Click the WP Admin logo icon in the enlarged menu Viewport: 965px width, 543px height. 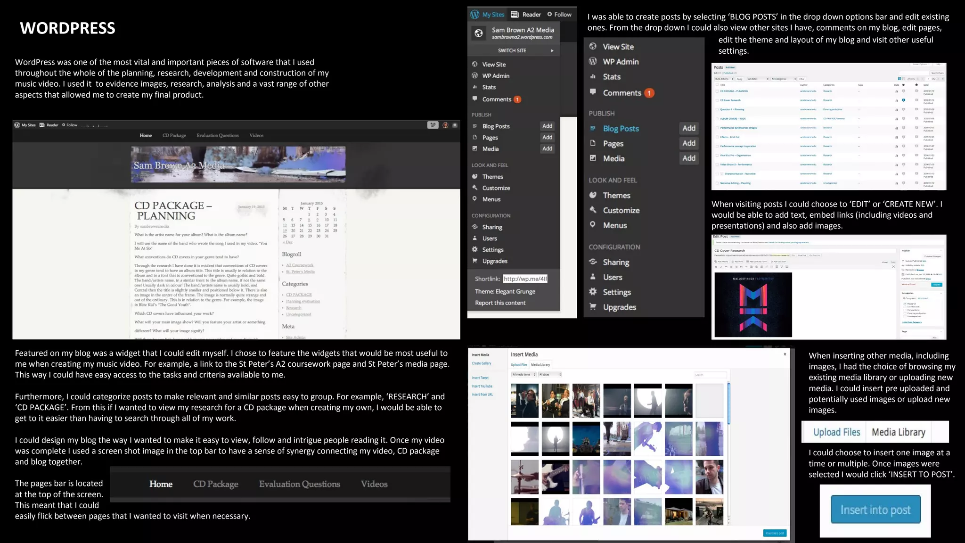[593, 61]
